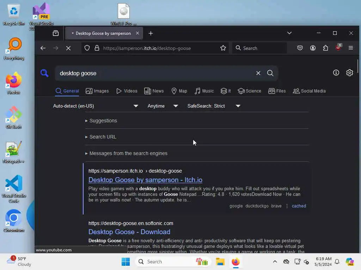Open the Everything desktop shortcut
The height and width of the screenshot is (270, 361).
coord(14,49)
